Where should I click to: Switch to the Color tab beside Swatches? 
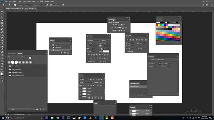[165, 19]
